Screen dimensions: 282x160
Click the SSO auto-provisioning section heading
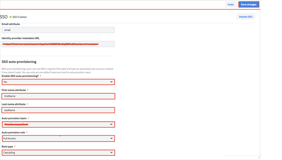19,62
